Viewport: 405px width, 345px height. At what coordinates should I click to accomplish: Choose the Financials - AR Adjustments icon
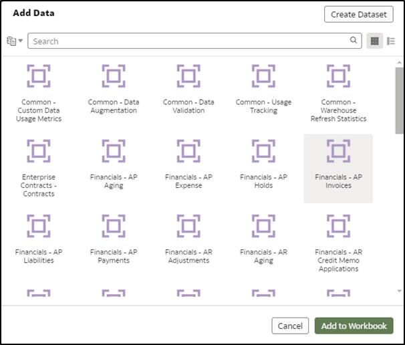(x=188, y=226)
